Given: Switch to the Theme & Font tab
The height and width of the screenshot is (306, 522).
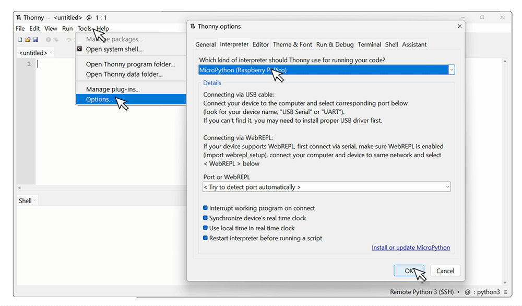Looking at the screenshot, I should click(x=292, y=44).
